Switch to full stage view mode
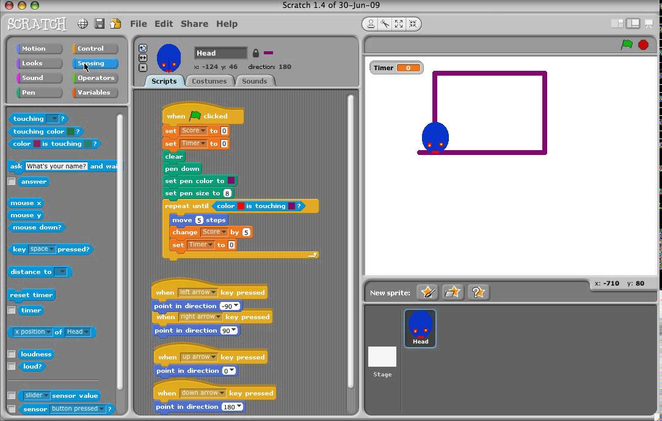Screen dimensions: 662x421 click(x=633, y=24)
